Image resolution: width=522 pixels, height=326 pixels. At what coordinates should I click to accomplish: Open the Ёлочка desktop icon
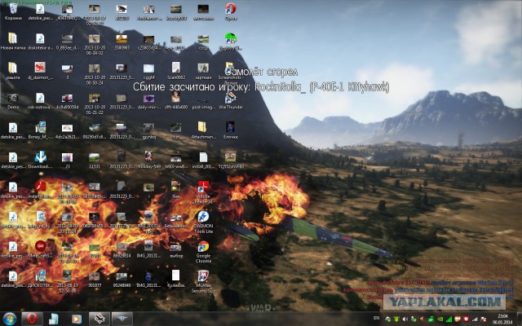click(230, 130)
